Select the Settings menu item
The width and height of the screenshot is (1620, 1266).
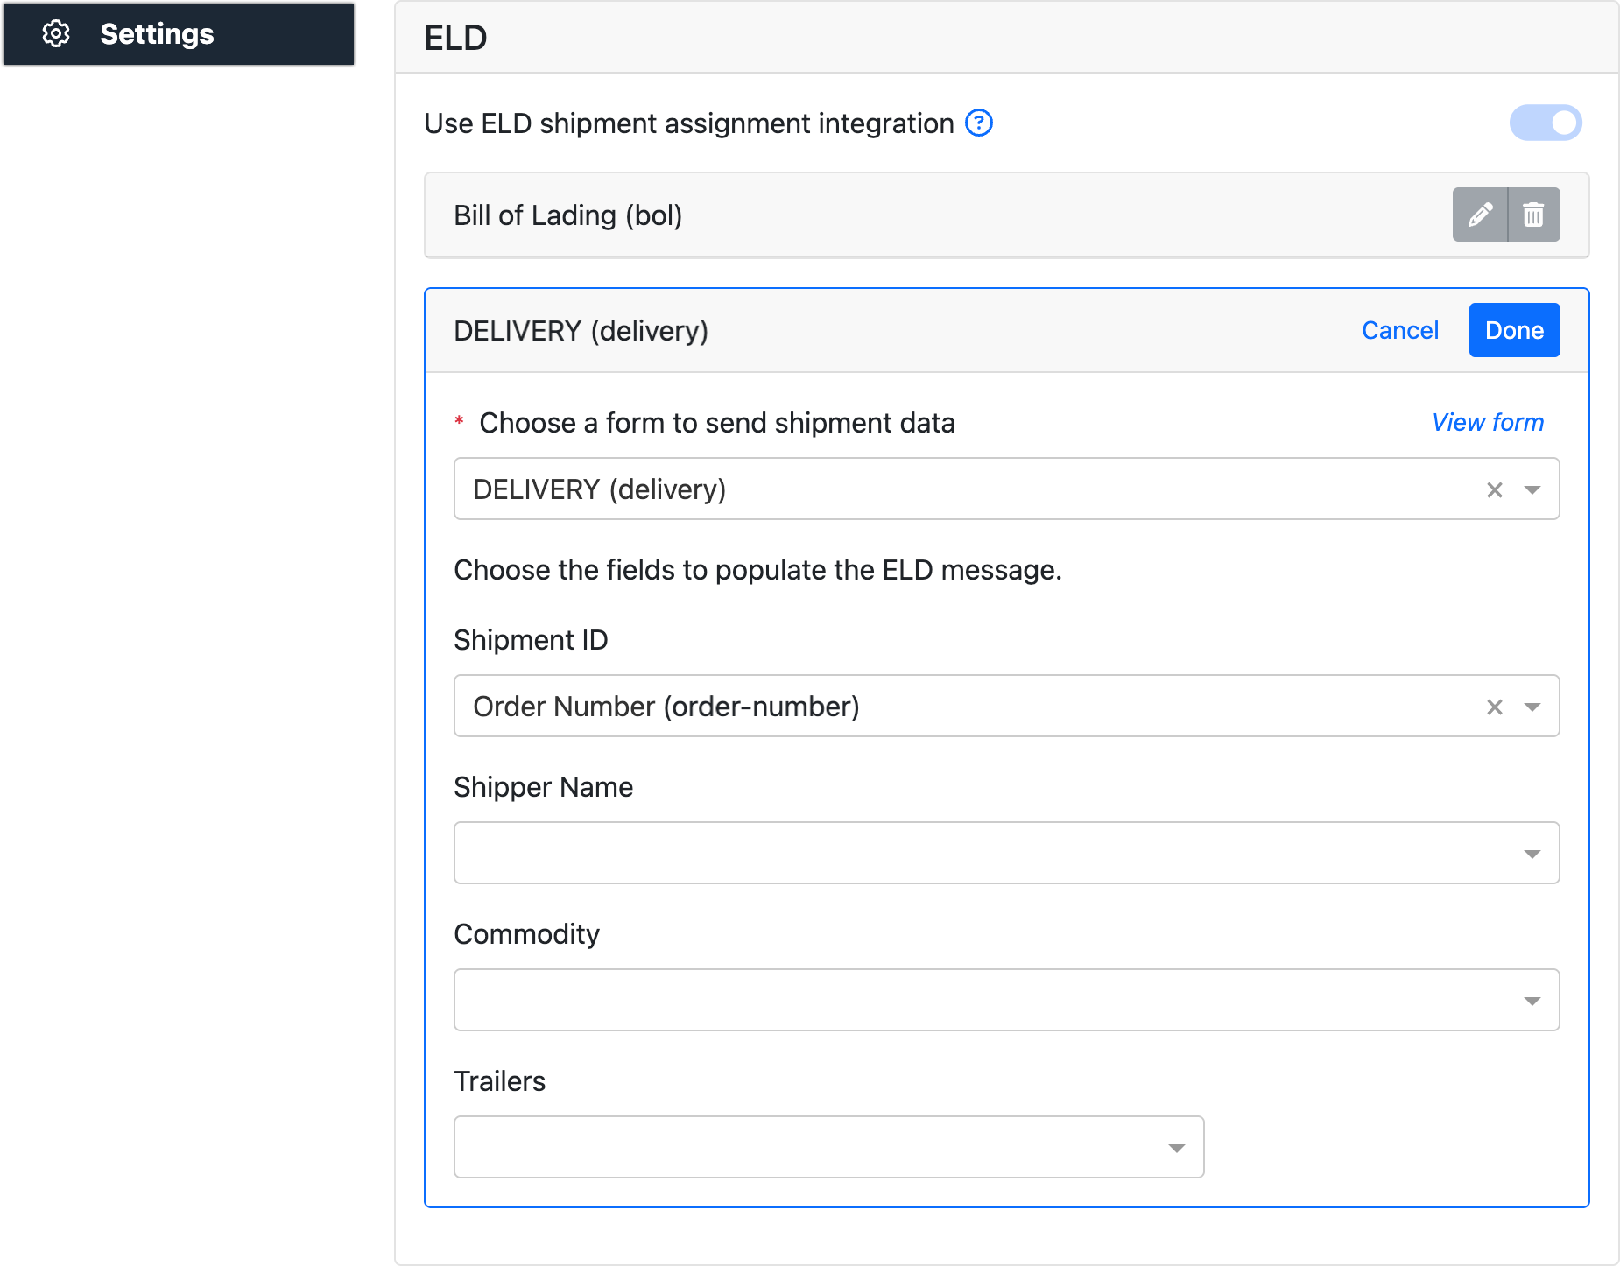point(156,34)
